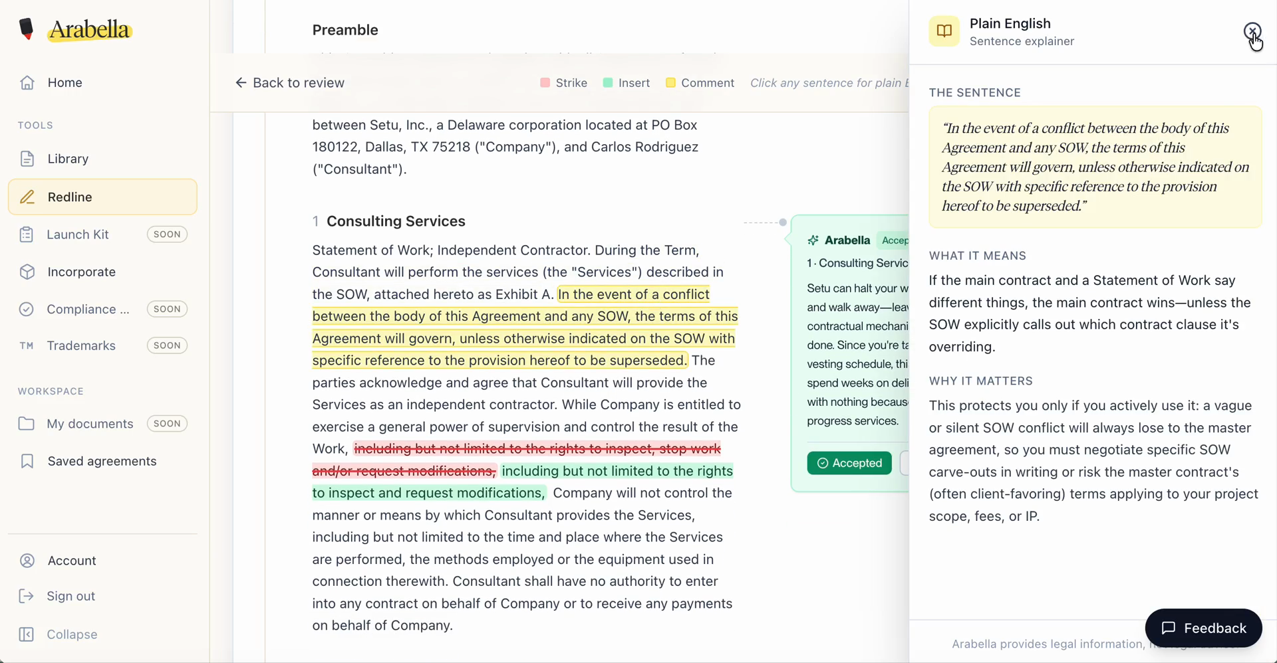Click the Plain English book icon
The height and width of the screenshot is (663, 1277).
point(944,31)
